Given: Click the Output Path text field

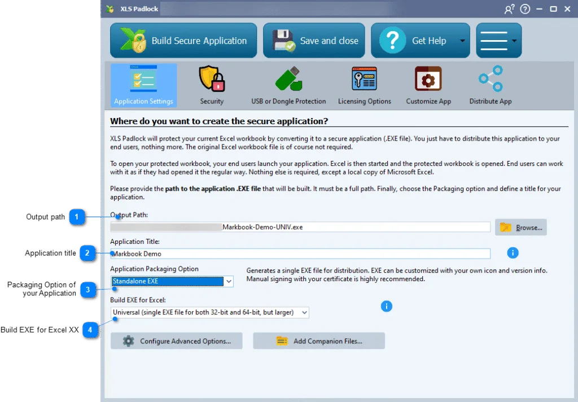Looking at the screenshot, I should click(300, 227).
